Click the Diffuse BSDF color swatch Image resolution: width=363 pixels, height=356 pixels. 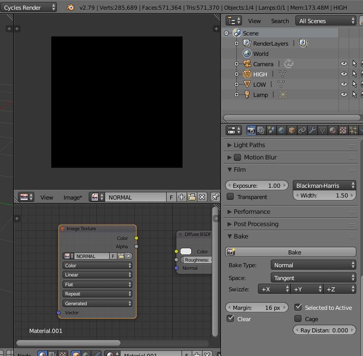click(x=186, y=251)
